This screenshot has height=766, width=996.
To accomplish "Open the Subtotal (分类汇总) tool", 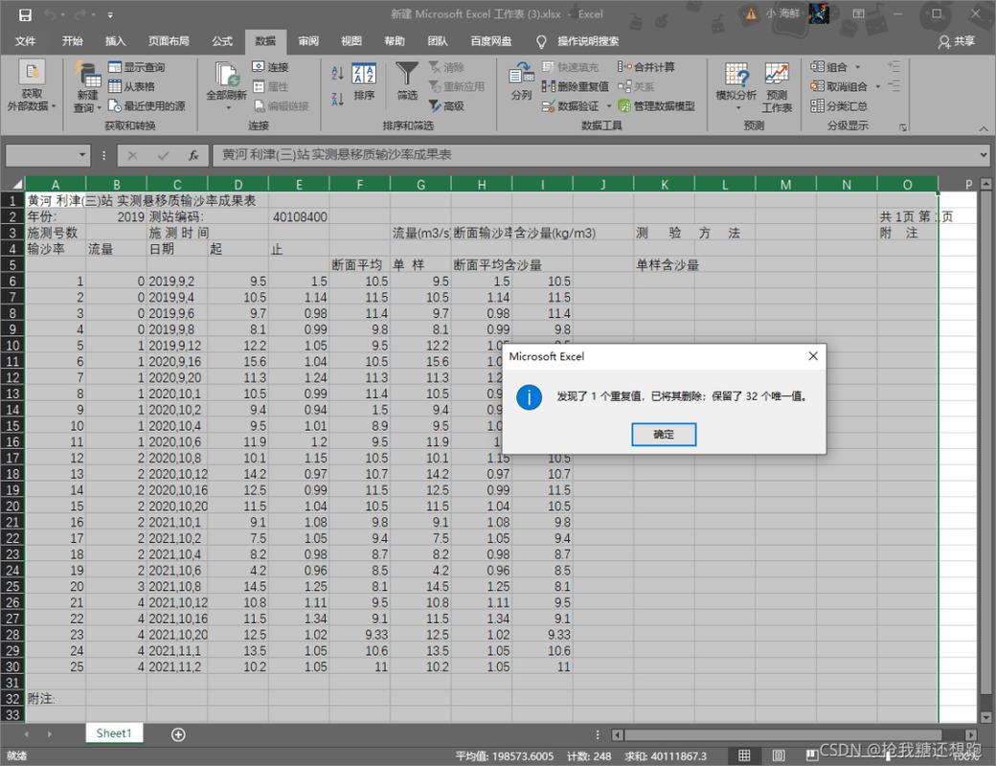I will pos(839,105).
